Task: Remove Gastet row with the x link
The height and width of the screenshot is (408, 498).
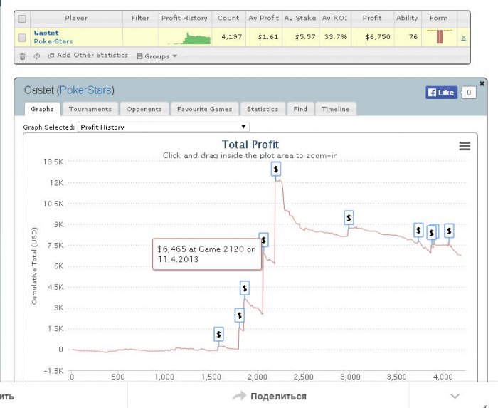Action: (463, 38)
